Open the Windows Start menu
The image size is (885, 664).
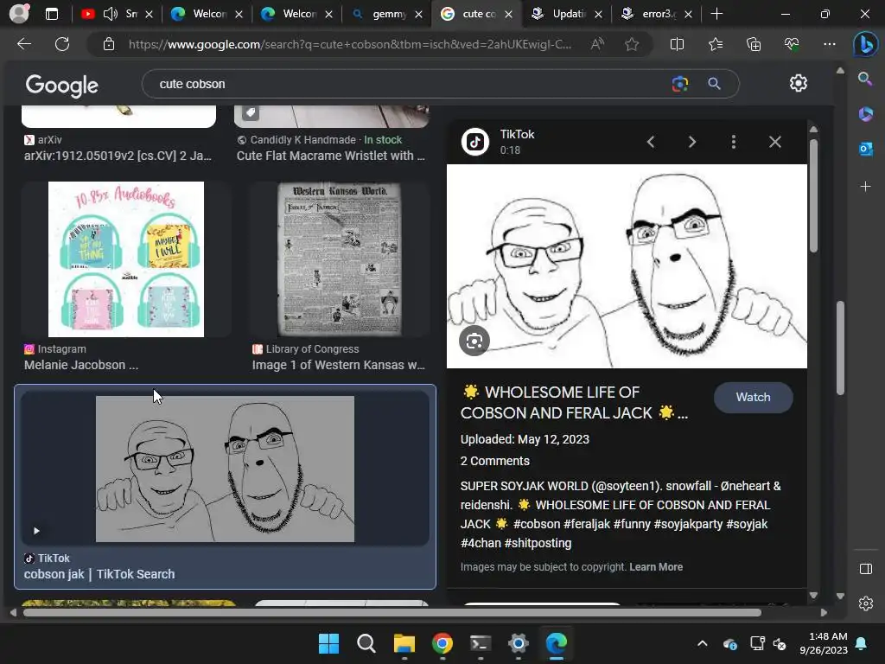(328, 643)
